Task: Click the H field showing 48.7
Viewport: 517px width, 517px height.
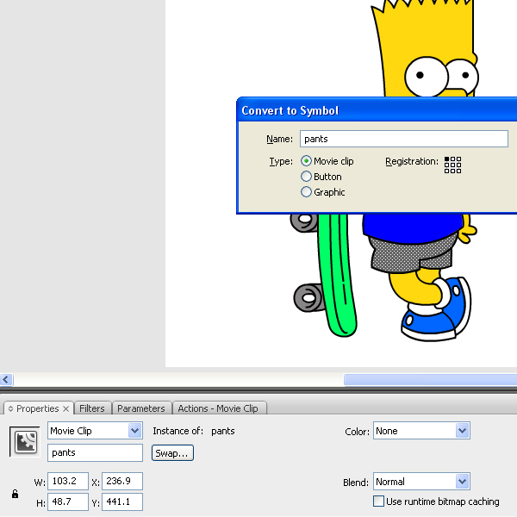Action: [68, 501]
